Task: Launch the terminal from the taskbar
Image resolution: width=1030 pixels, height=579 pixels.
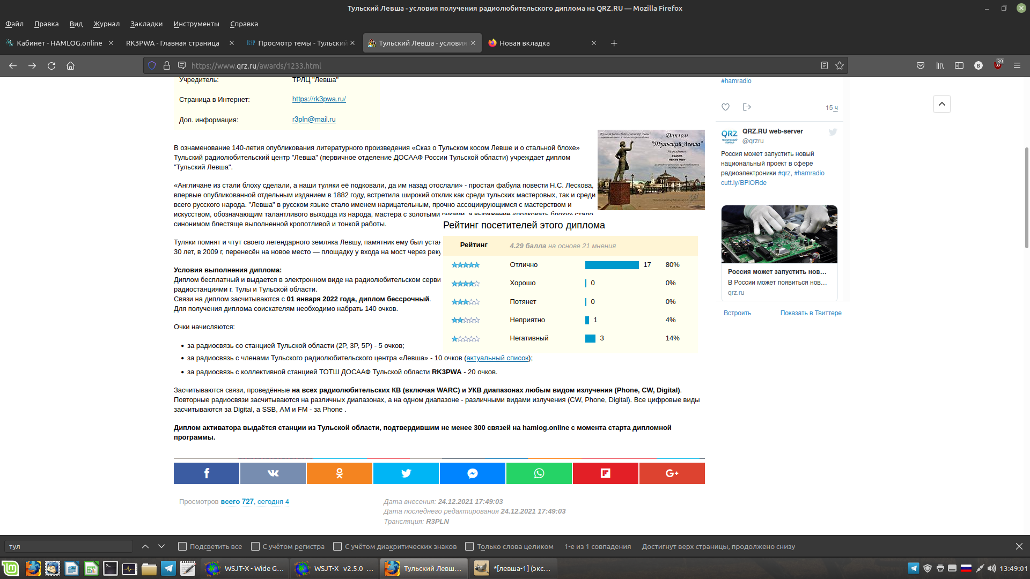Action: point(111,568)
